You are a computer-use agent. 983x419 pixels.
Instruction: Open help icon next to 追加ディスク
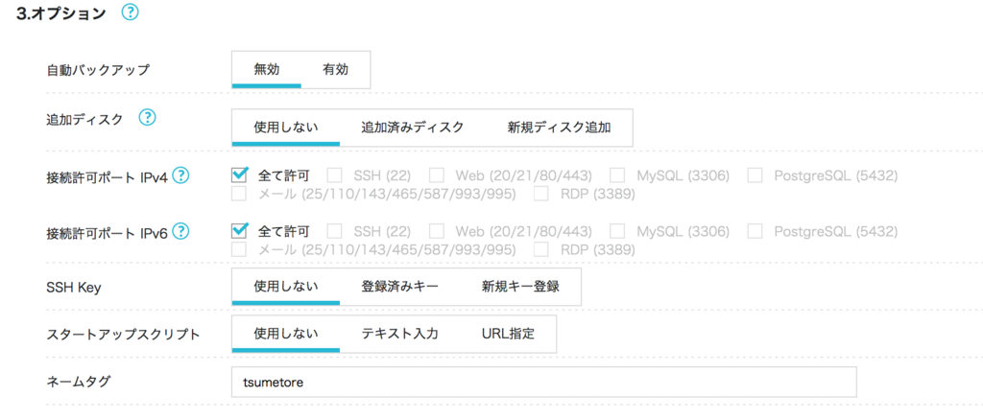point(147,117)
